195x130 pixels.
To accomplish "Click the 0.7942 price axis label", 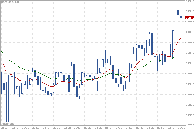I will [190, 53].
